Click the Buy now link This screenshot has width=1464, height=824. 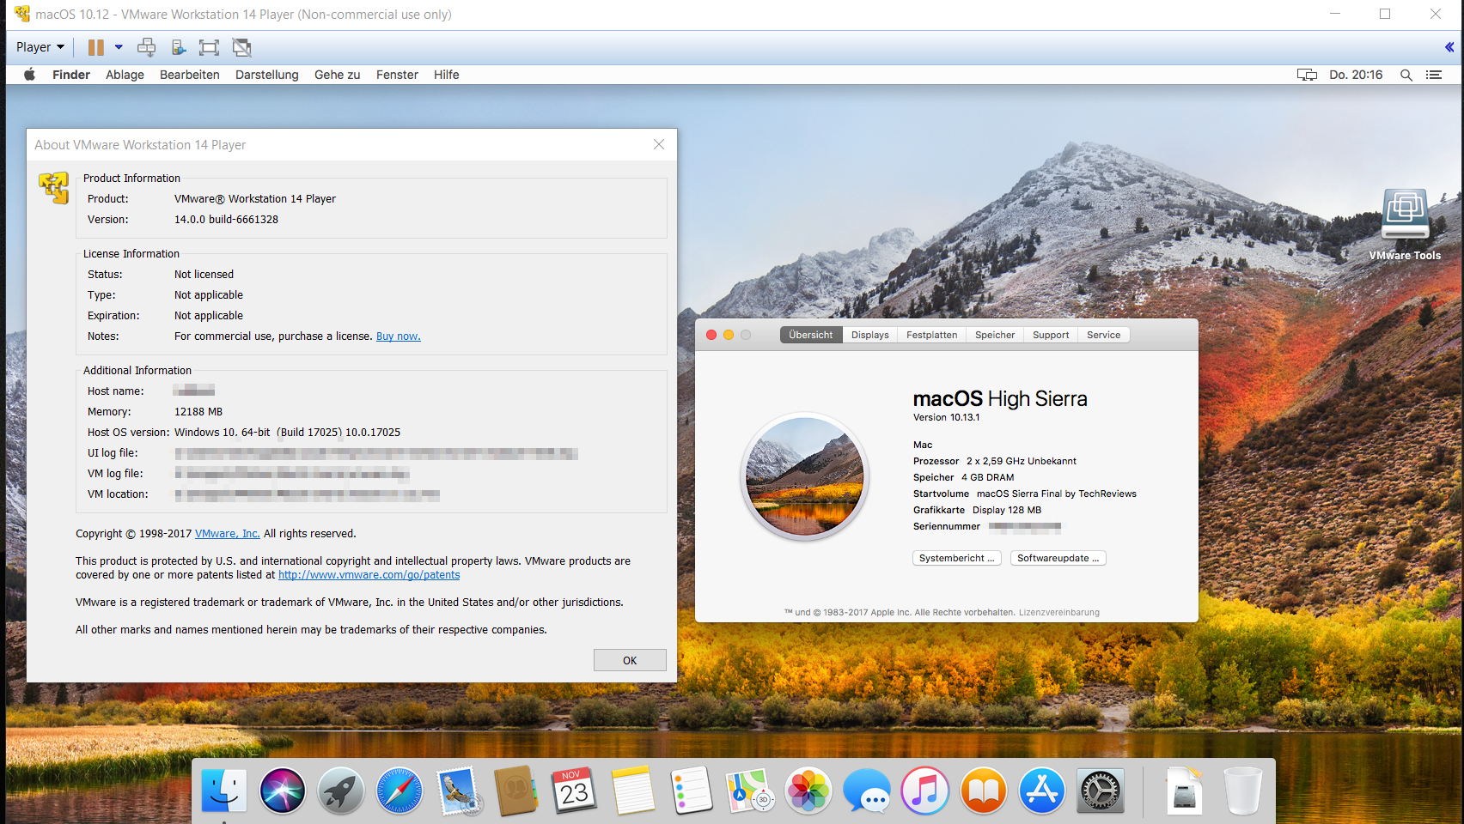[x=399, y=336]
